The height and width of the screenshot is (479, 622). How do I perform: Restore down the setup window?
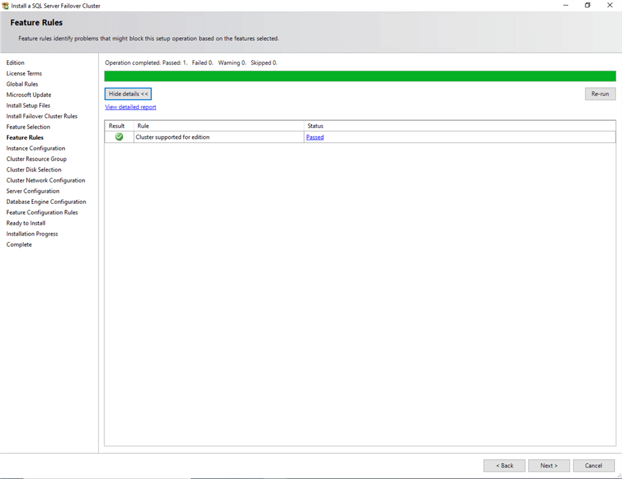pyautogui.click(x=587, y=6)
